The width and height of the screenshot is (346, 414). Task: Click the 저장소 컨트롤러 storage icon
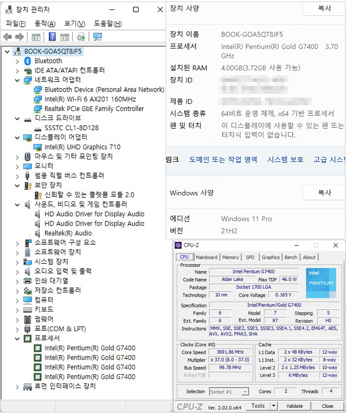coord(28,291)
